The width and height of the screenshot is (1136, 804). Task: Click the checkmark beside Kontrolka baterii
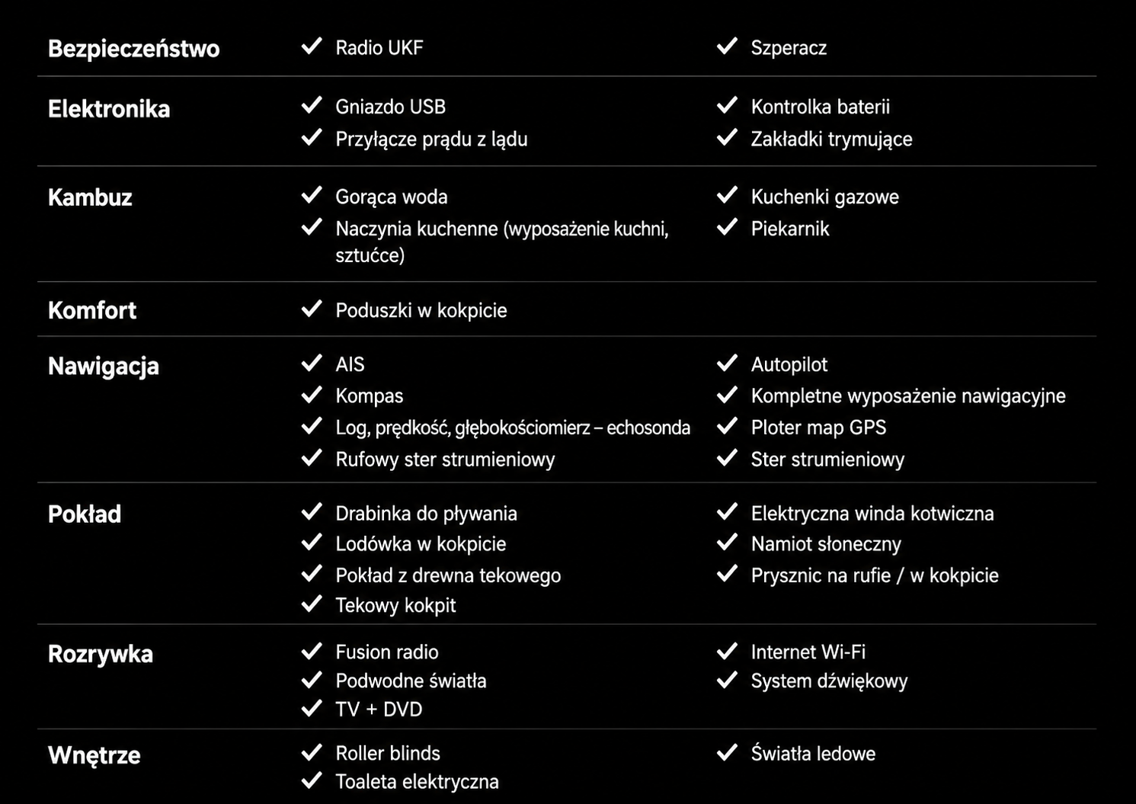point(727,105)
